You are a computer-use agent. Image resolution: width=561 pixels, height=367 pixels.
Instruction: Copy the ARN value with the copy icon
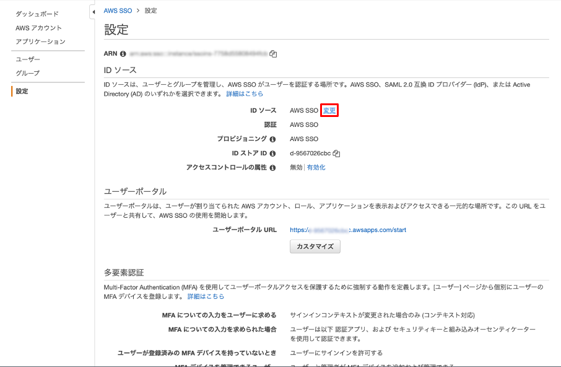(273, 54)
